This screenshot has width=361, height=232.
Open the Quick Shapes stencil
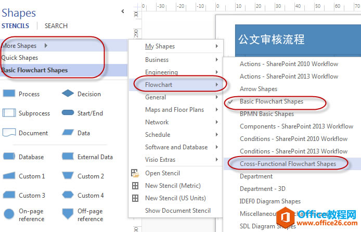(x=63, y=58)
